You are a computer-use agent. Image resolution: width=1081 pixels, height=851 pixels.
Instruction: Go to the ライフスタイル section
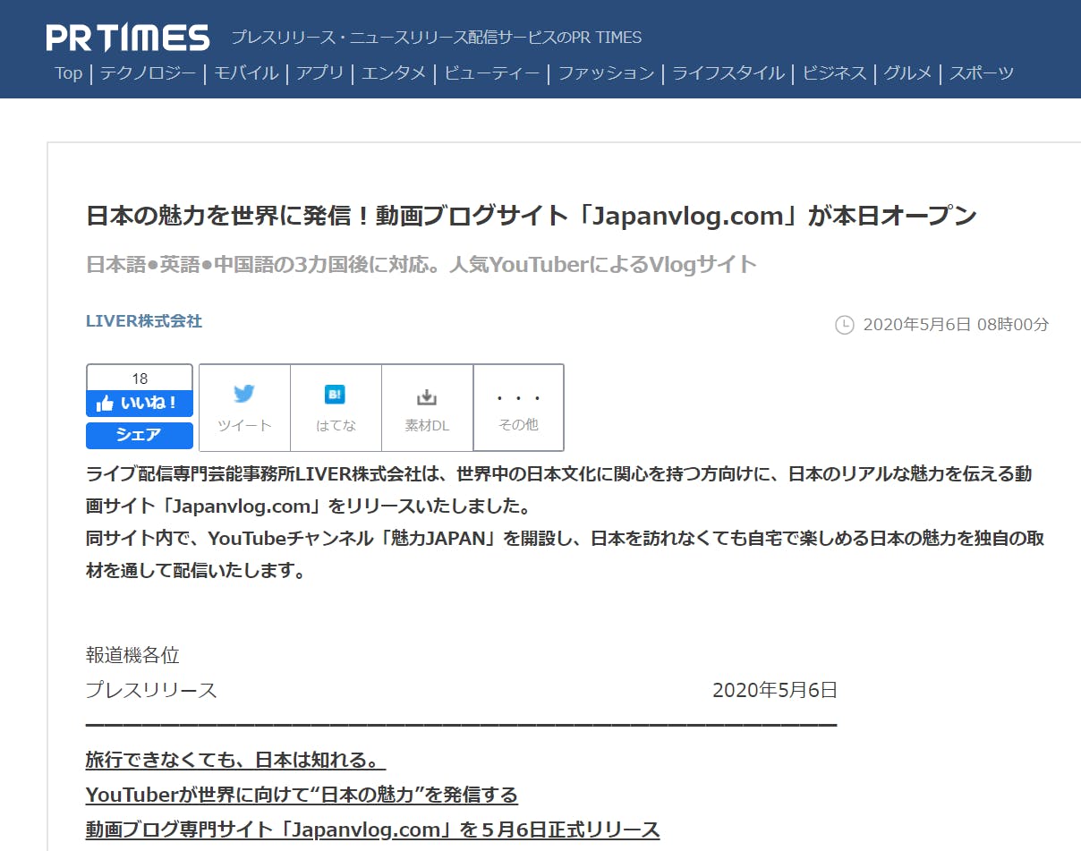click(728, 73)
